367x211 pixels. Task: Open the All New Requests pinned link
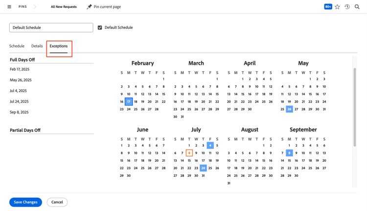(x=64, y=7)
